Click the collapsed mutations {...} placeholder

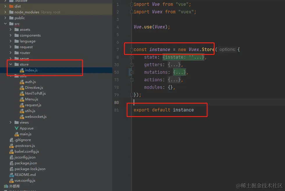pyautogui.click(x=179, y=72)
